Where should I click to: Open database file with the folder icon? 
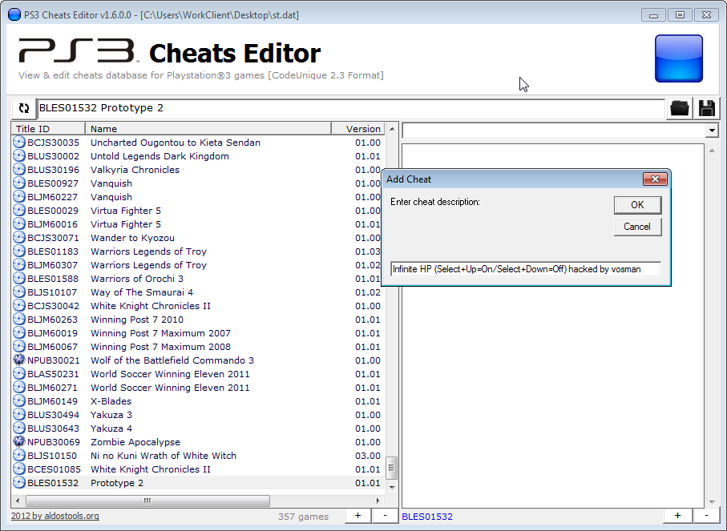(680, 108)
